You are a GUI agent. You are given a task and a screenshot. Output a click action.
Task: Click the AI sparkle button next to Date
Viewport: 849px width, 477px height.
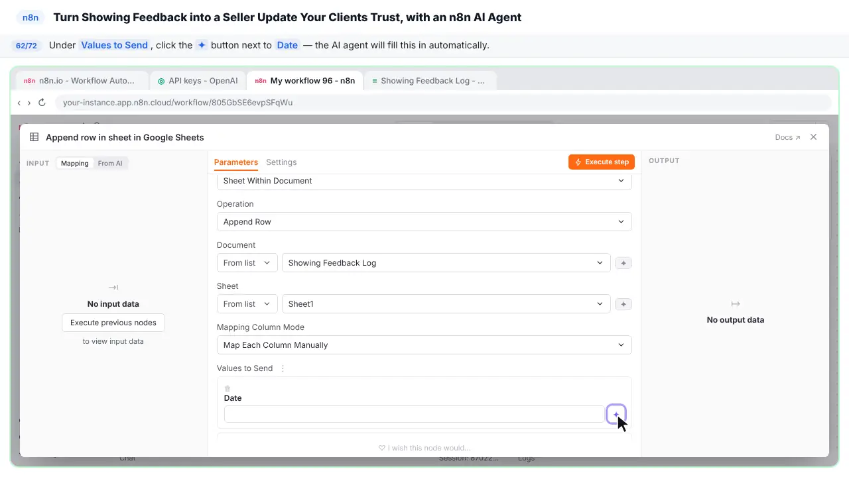point(616,414)
